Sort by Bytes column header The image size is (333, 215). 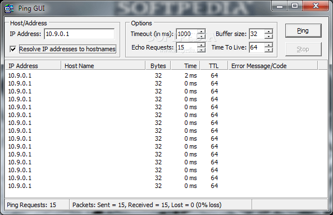(x=158, y=66)
